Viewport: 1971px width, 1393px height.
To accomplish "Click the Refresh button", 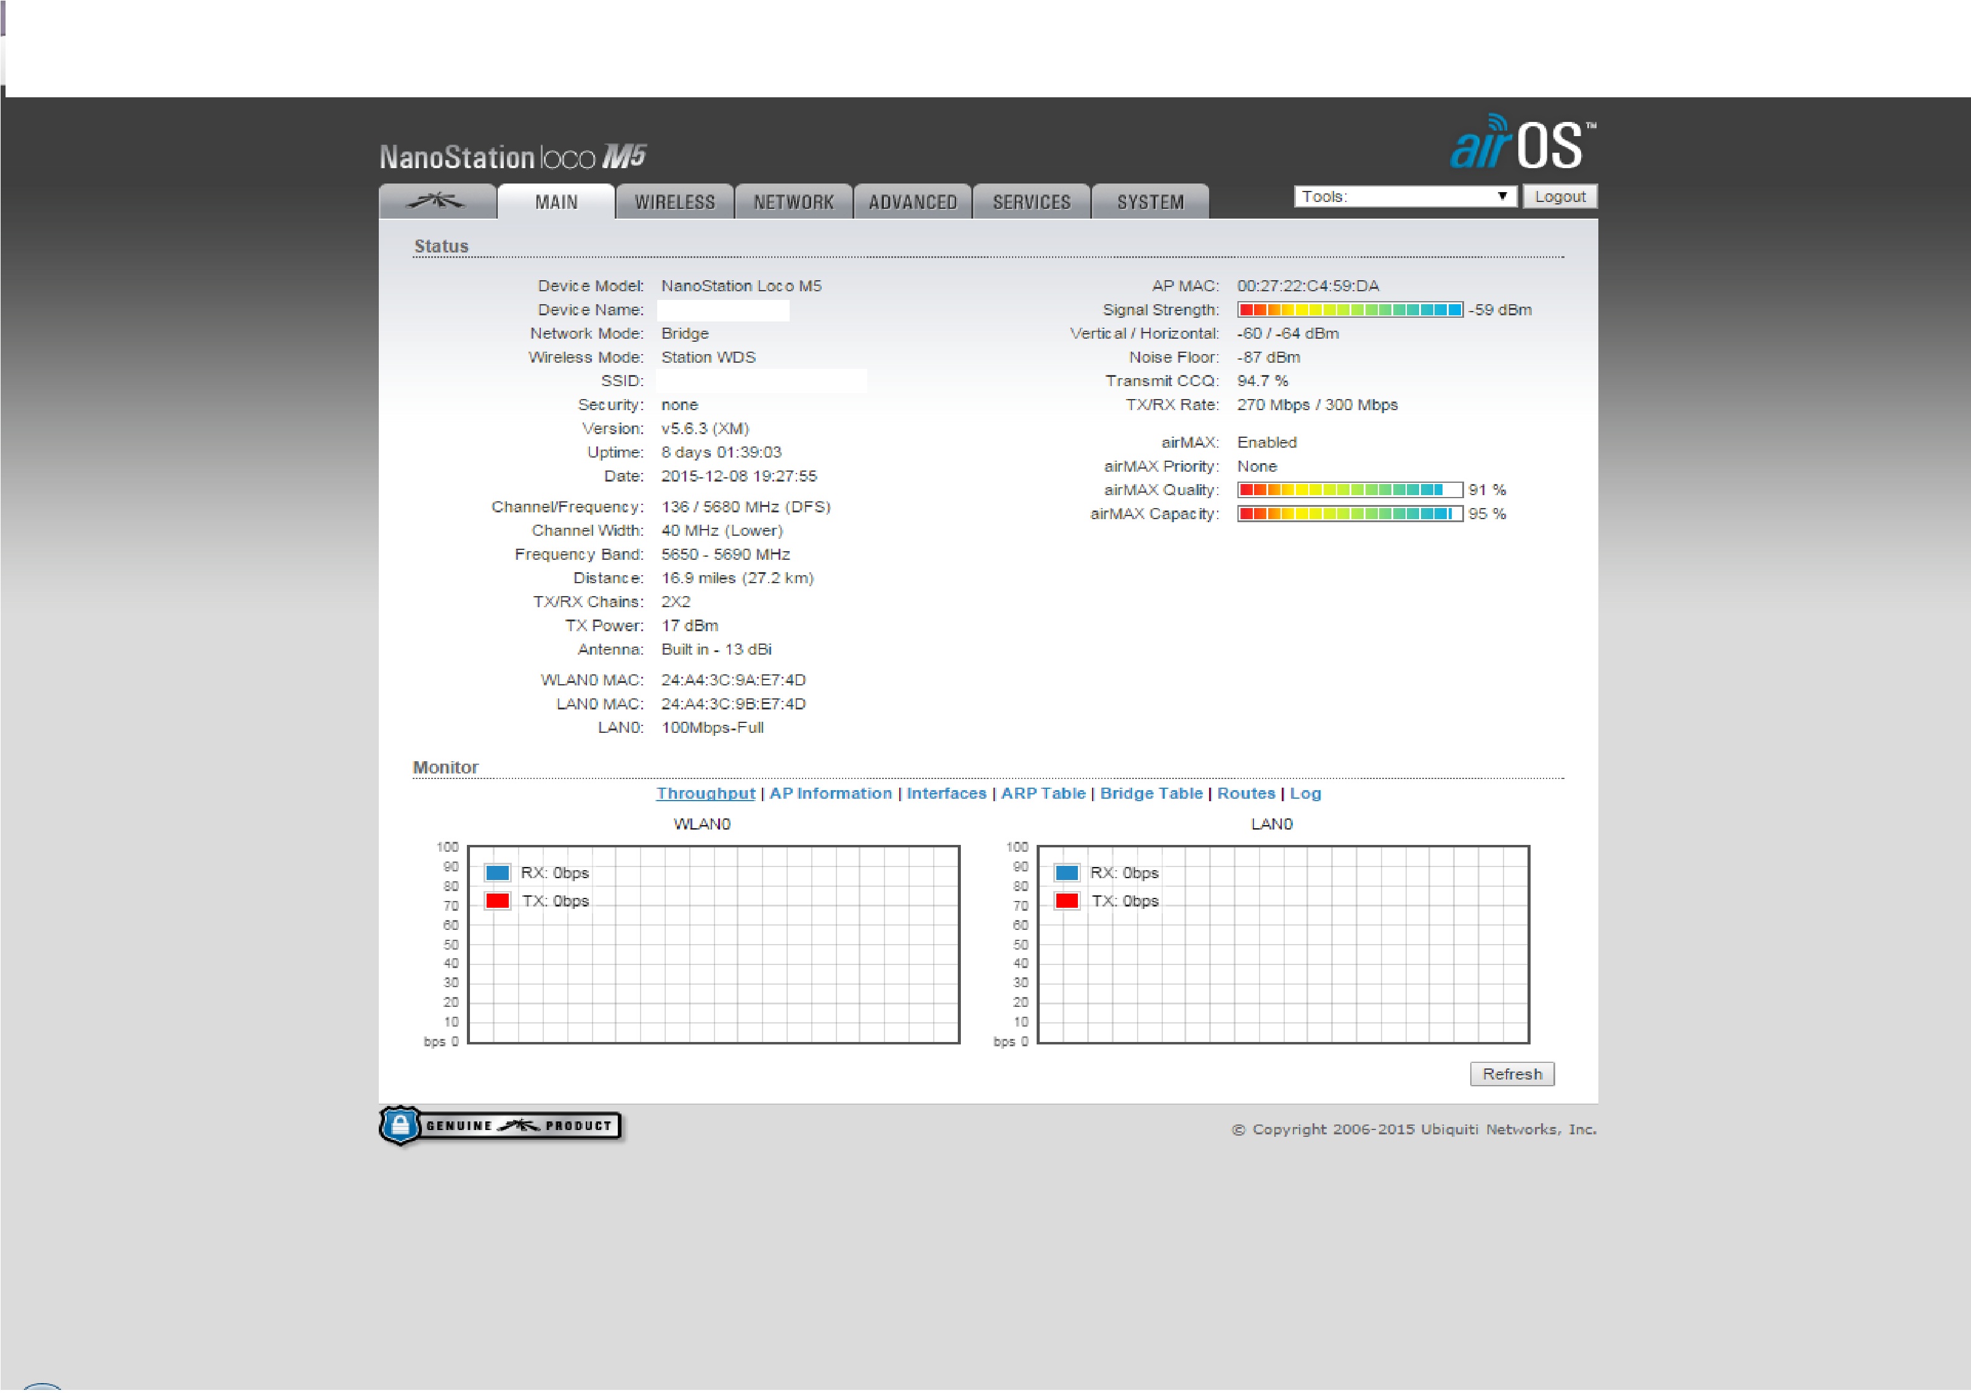I will coord(1512,1075).
